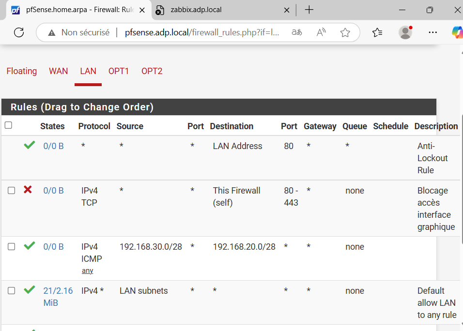Viewport: 463px width, 331px height.
Task: Click the address bar URL field
Action: pyautogui.click(x=201, y=32)
